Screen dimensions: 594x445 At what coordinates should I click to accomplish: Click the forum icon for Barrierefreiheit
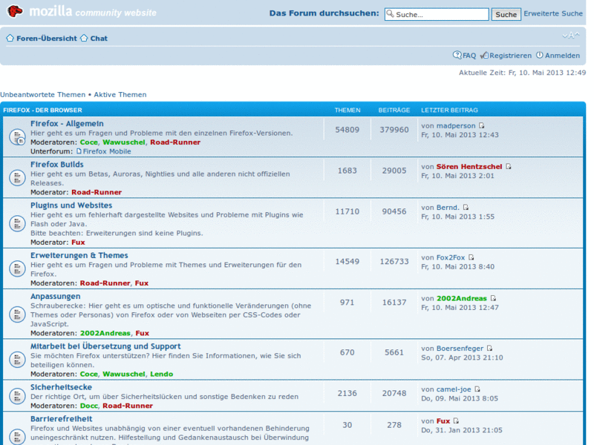(17, 436)
